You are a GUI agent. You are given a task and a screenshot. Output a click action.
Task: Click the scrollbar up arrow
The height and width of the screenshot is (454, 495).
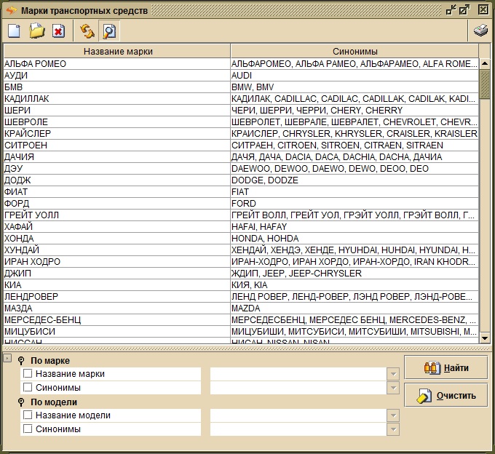point(484,64)
